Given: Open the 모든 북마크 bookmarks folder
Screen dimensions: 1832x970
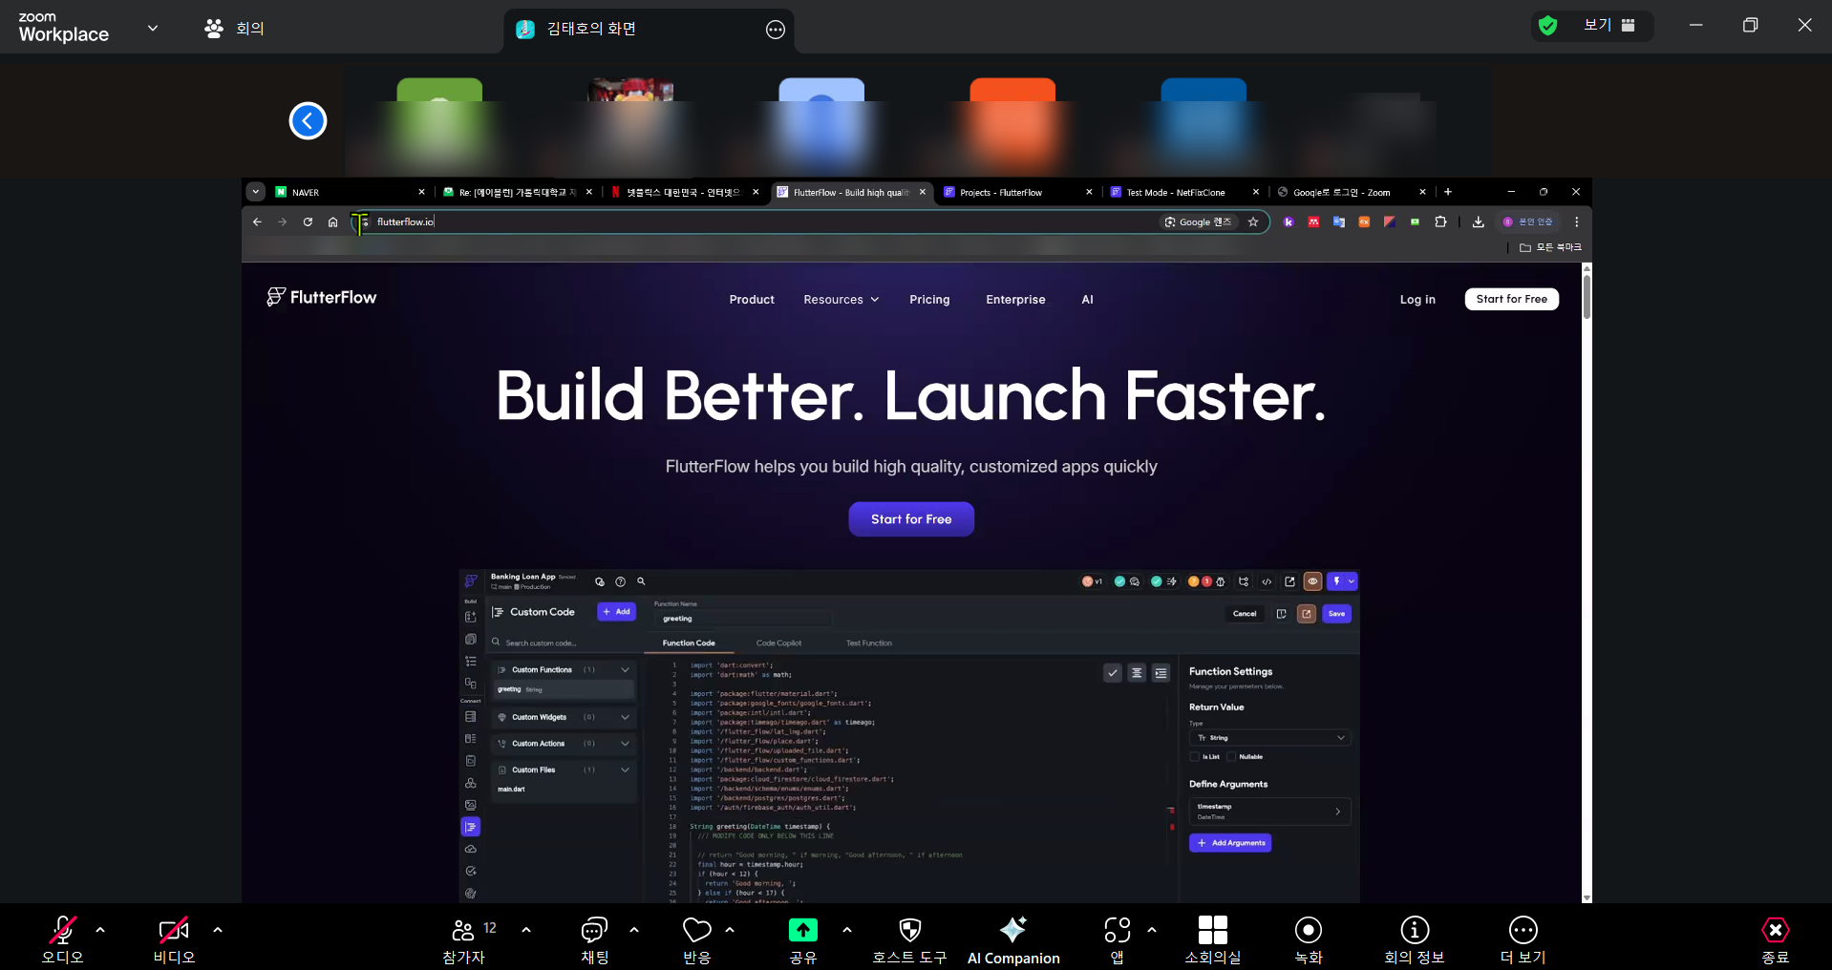Looking at the screenshot, I should pos(1550,247).
